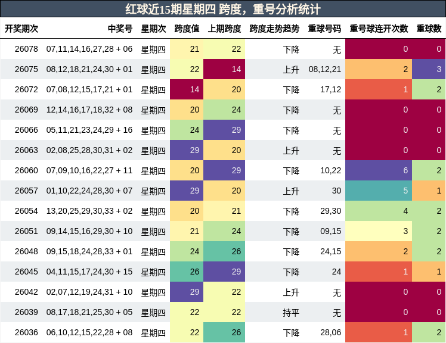The image size is (446, 343).
Task: Click winning numbers 02,08,25,28,30,31 + 02
Action: [89, 150]
